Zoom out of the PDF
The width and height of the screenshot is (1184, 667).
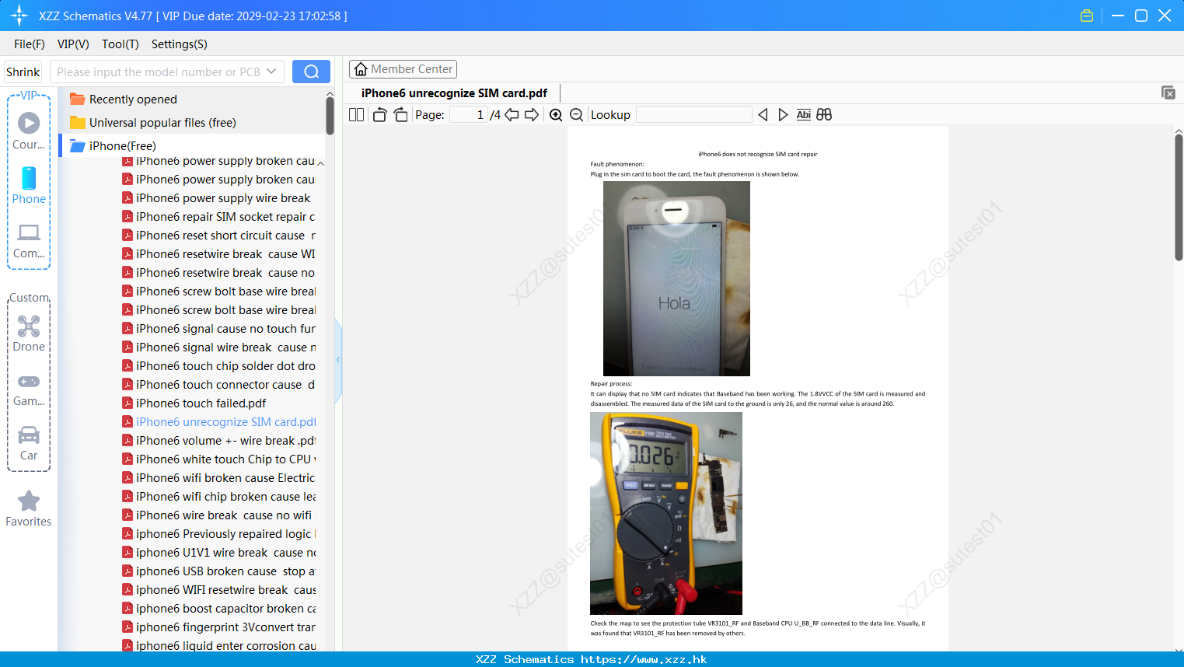577,114
